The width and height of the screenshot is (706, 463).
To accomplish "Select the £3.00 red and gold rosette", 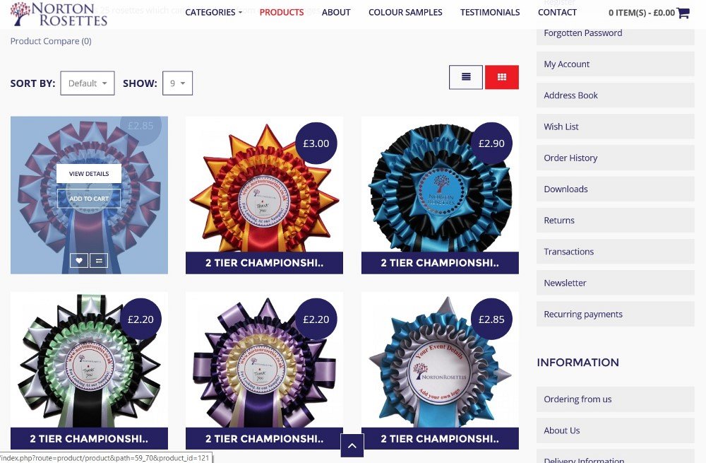I will coord(264,184).
